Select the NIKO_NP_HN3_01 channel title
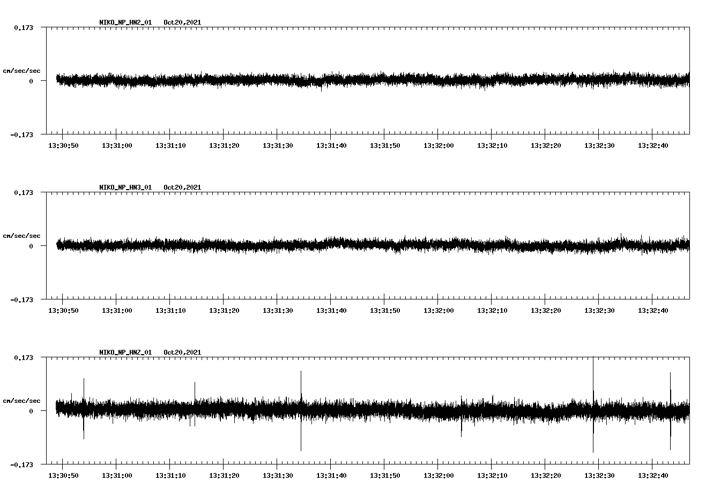 click(x=125, y=187)
